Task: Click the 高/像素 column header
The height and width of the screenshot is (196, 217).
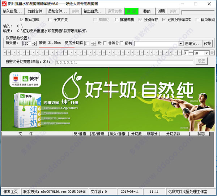Action: [99, 134]
